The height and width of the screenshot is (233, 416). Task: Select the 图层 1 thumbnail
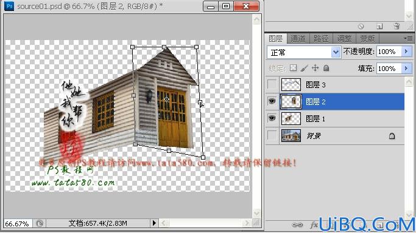point(291,118)
